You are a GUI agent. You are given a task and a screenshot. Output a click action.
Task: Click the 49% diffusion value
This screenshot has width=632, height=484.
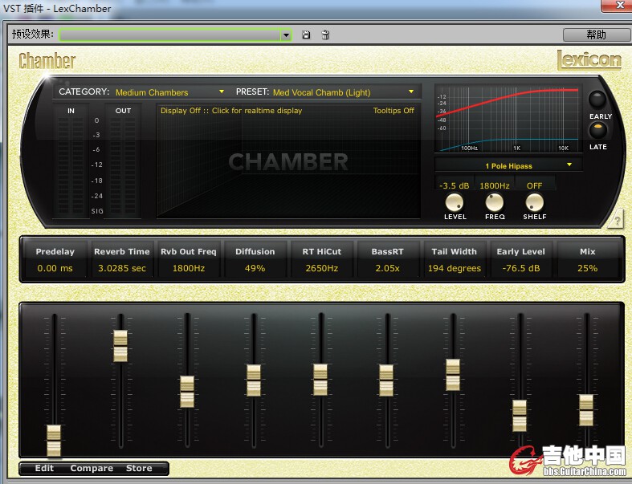(255, 268)
